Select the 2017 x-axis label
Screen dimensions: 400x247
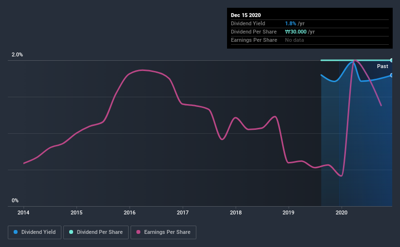(183, 212)
